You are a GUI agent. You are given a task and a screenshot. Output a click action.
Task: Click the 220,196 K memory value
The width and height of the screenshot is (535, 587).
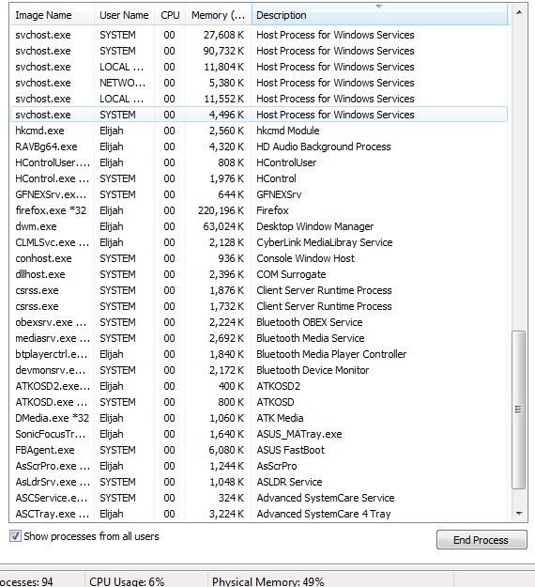tap(221, 210)
